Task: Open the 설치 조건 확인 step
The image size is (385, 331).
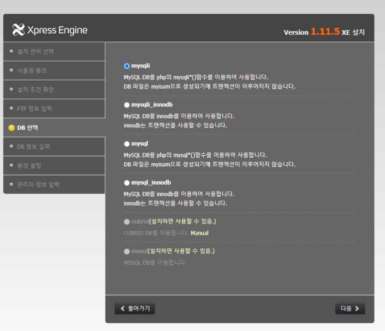Action: coord(54,89)
